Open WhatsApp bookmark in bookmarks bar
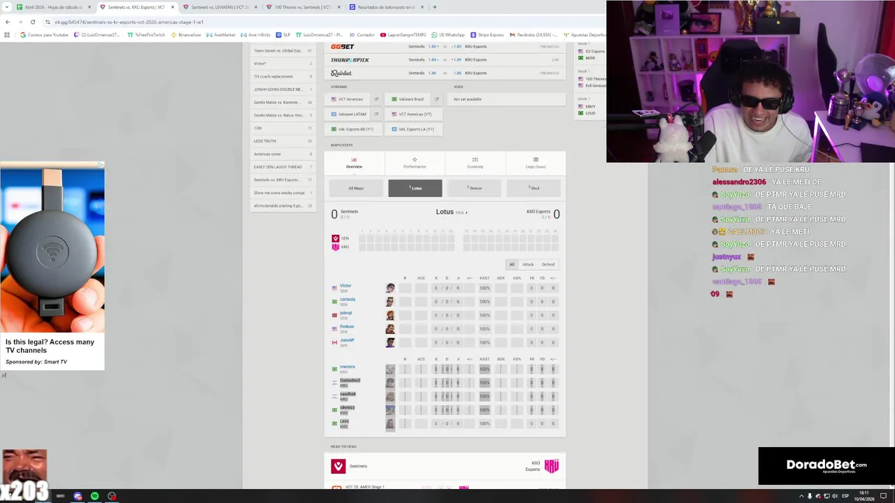Screen dimensions: 895x503 [x=448, y=34]
